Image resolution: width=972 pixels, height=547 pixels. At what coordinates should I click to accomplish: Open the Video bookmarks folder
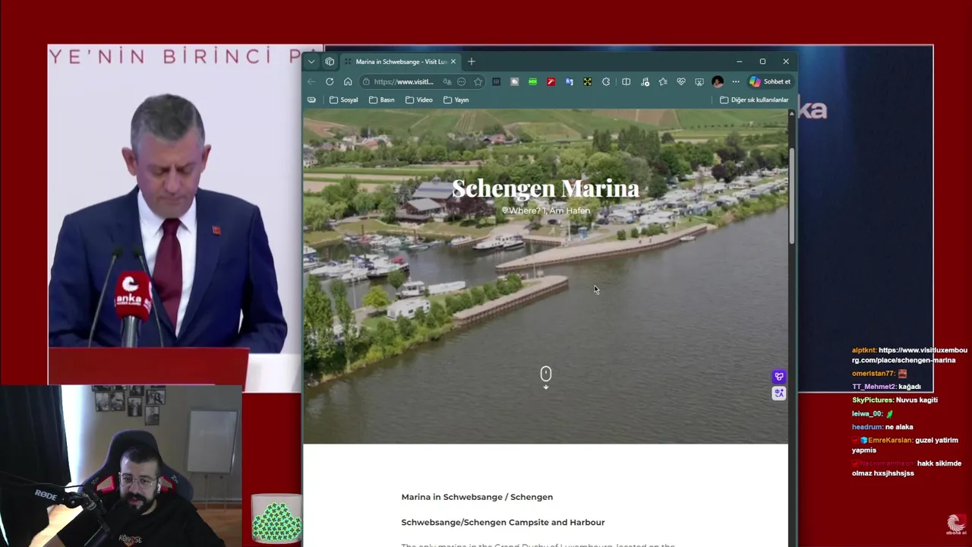click(419, 100)
